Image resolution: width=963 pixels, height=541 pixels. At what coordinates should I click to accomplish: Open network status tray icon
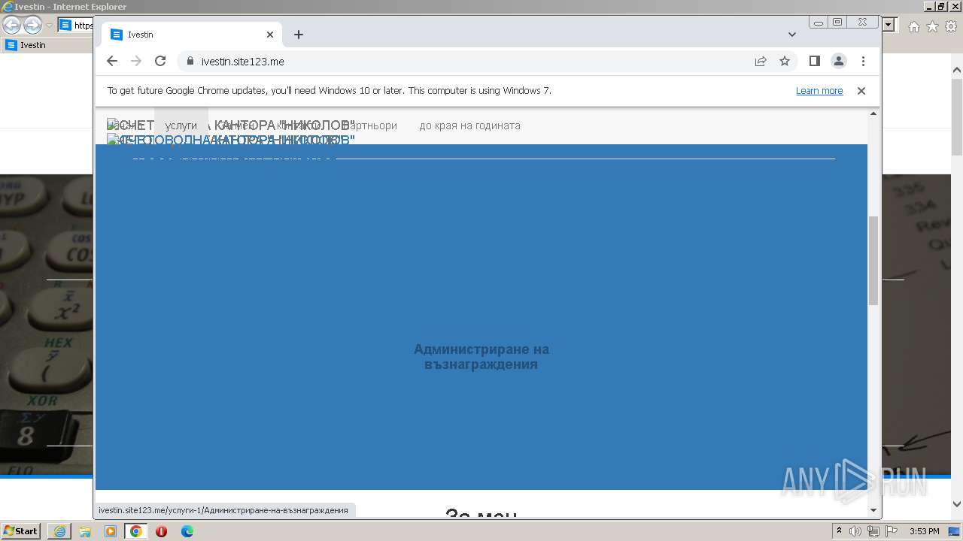pos(873,531)
